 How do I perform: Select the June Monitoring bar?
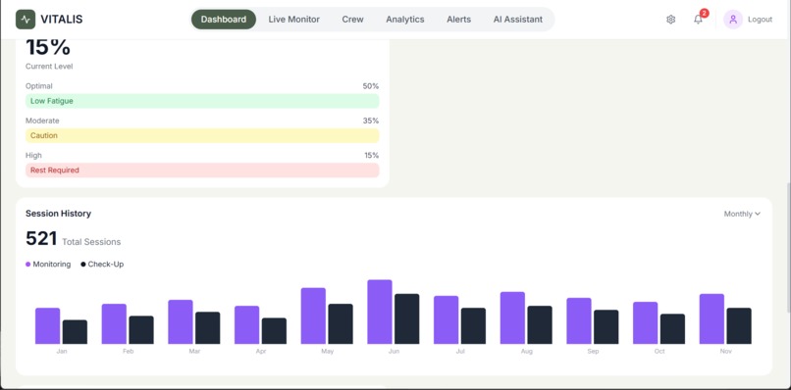[380, 312]
